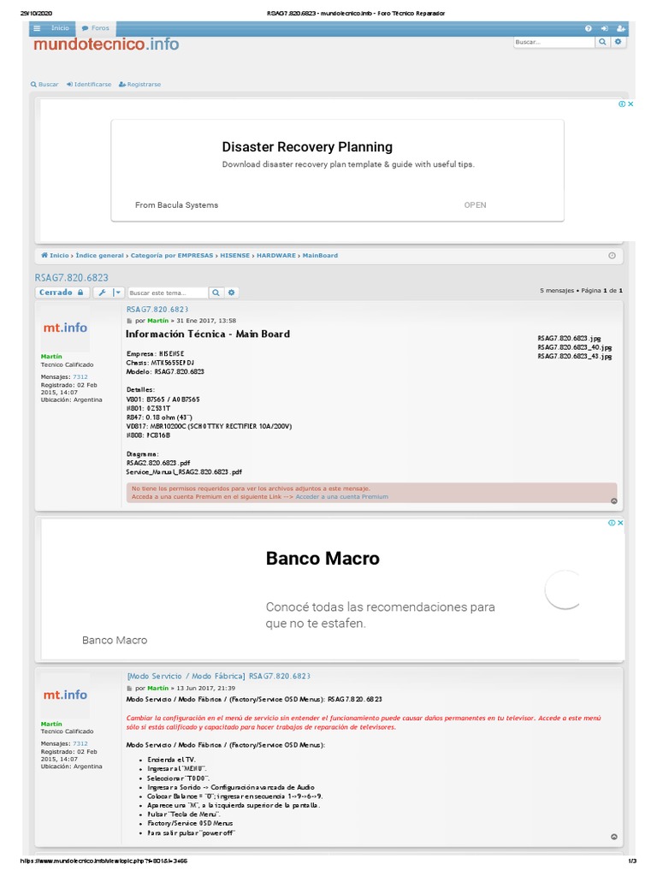657x876 pixels.
Task: Click OPEN on the Bacula Systems ad
Action: [475, 205]
